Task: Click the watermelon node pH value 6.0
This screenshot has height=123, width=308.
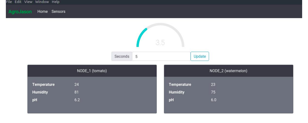Action: pyautogui.click(x=213, y=100)
